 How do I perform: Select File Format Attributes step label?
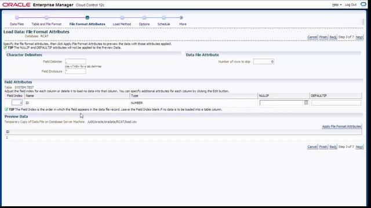88,24
